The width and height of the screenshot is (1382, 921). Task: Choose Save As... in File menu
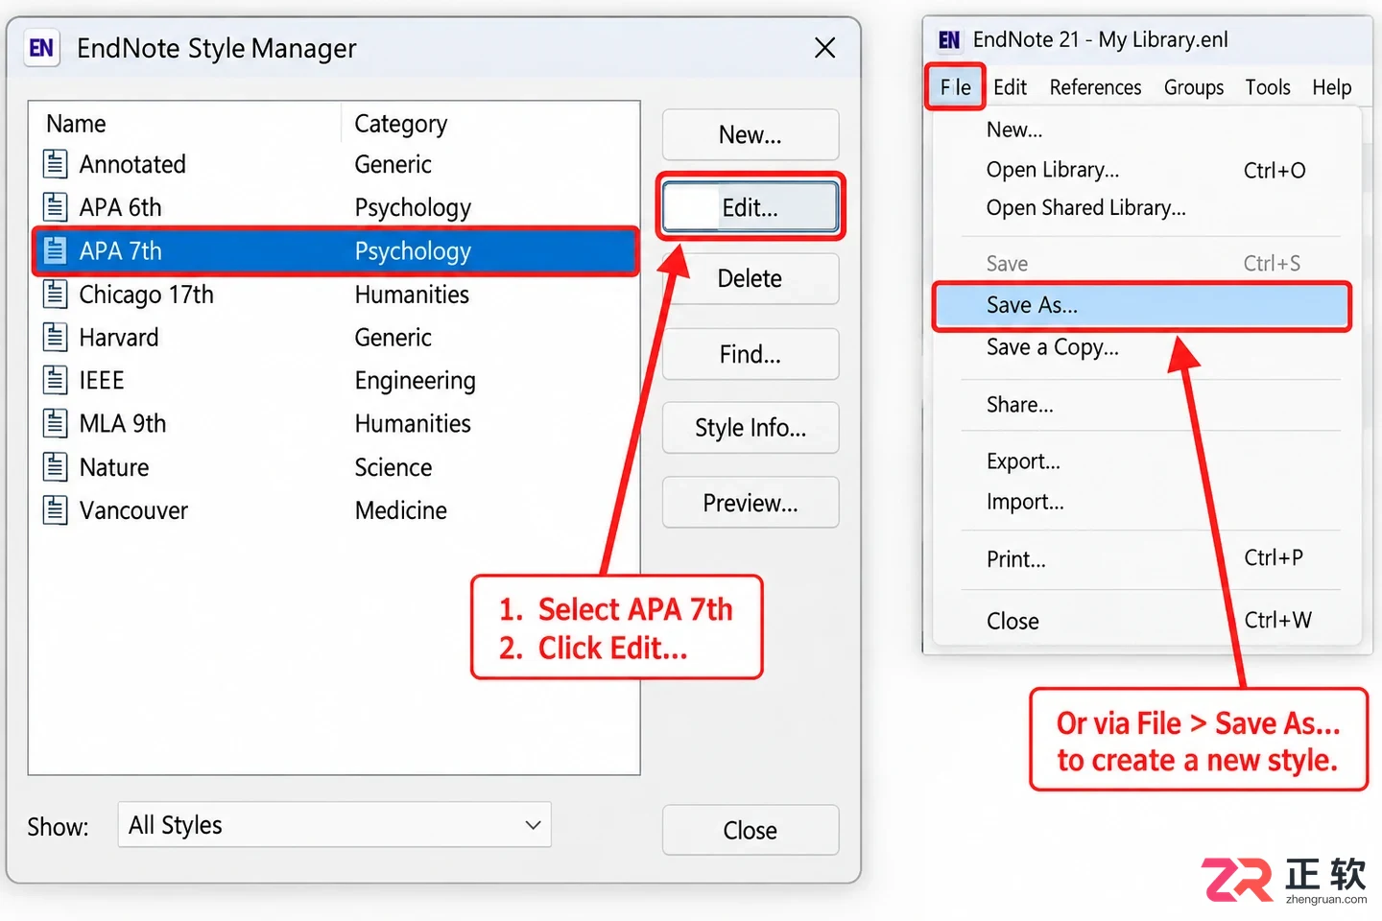pos(1142,306)
